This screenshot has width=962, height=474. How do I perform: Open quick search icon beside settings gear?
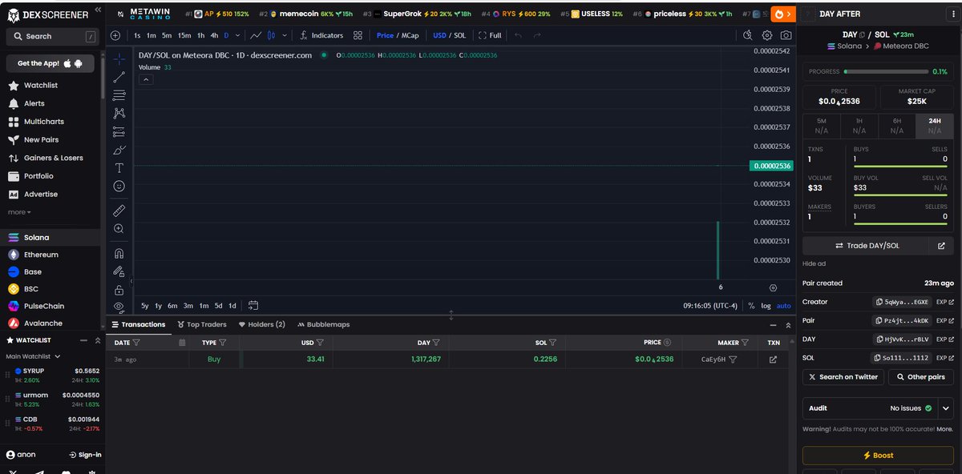748,35
